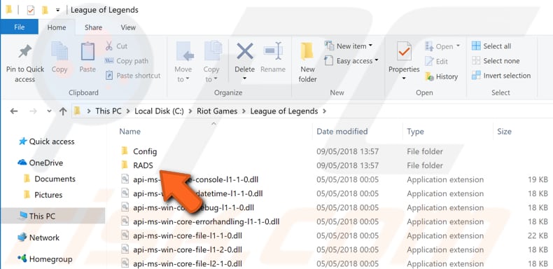
Task: Open the Properties icon in ribbon
Action: point(404,52)
